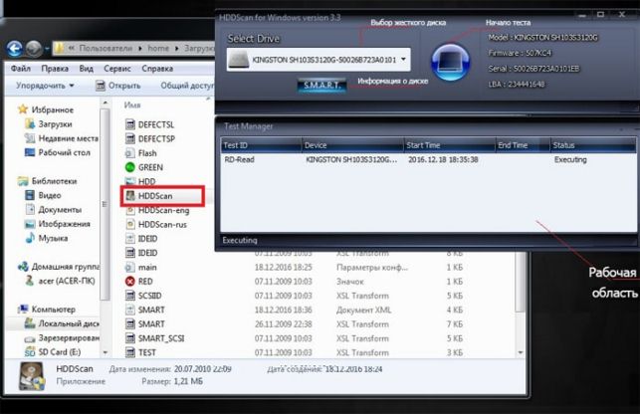Click the End Time column header
The image size is (640, 414).
[x=522, y=145]
